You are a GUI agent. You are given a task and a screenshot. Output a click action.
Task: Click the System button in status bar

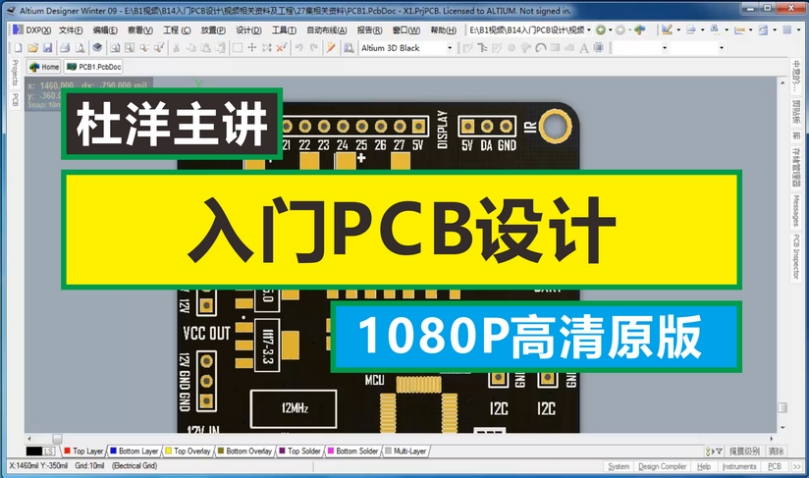point(619,466)
